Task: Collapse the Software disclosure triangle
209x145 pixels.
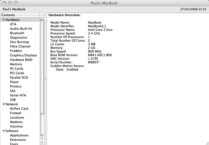Action: click(x=4, y=131)
